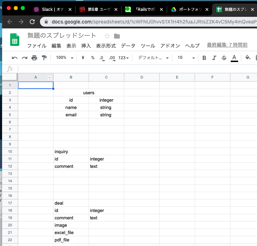This screenshot has height=246, width=257.
Task: Click the spreadsheet title 無題のスプレッドシート
Action: click(62, 35)
